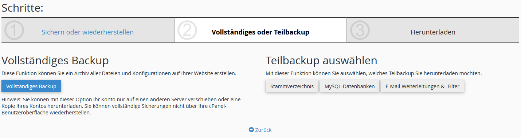Choose E-Mail-Weiterleitungen & -Filter backup
The height and width of the screenshot is (138, 521).
click(422, 86)
